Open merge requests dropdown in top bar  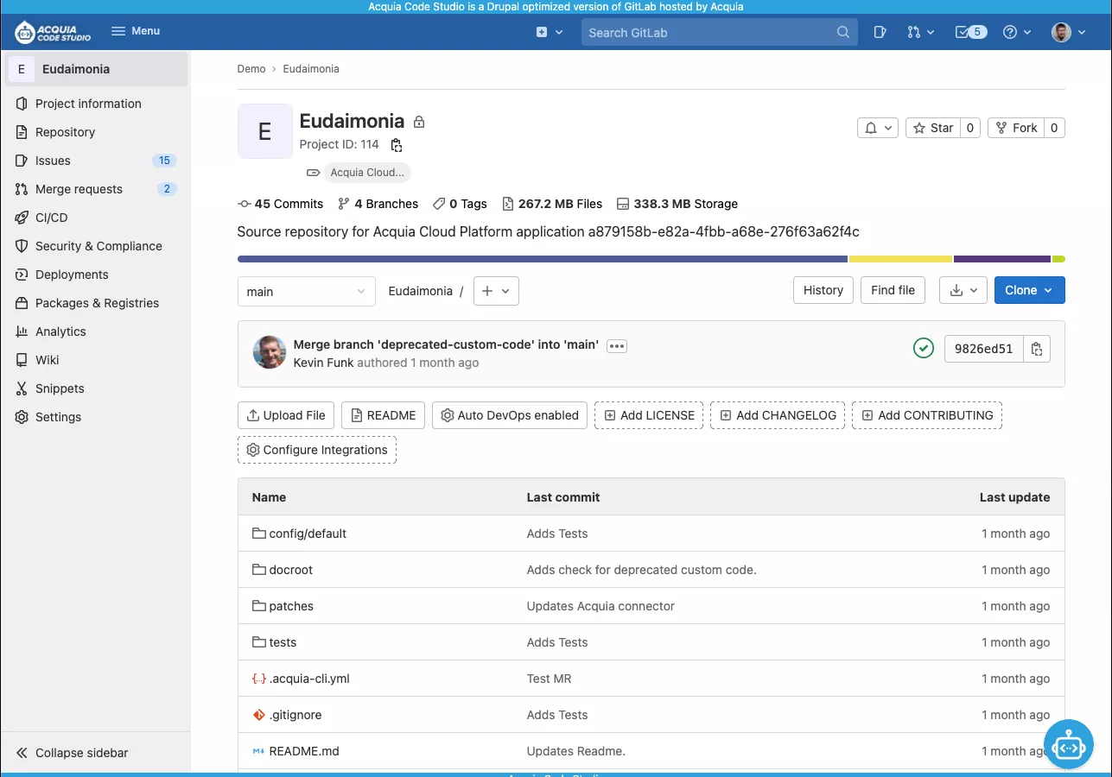pyautogui.click(x=921, y=32)
